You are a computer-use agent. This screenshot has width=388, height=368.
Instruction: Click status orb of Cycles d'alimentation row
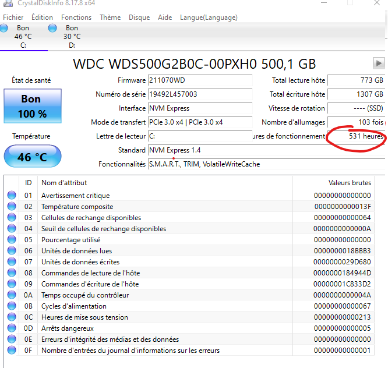pyautogui.click(x=12, y=306)
